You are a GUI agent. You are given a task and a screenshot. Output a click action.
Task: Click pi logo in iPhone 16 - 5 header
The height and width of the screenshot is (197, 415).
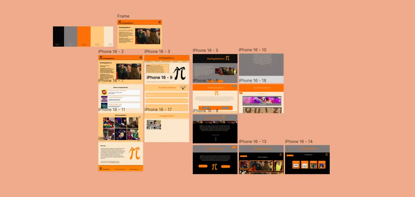(227, 58)
